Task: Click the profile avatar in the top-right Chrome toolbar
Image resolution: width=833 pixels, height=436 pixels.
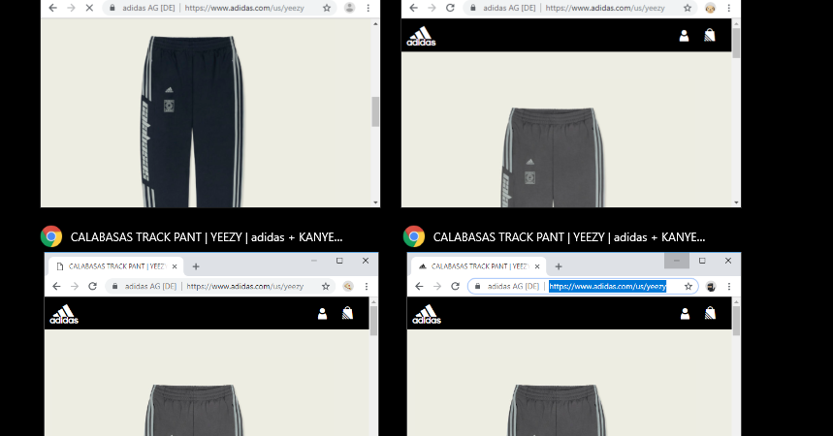Action: 711,7
